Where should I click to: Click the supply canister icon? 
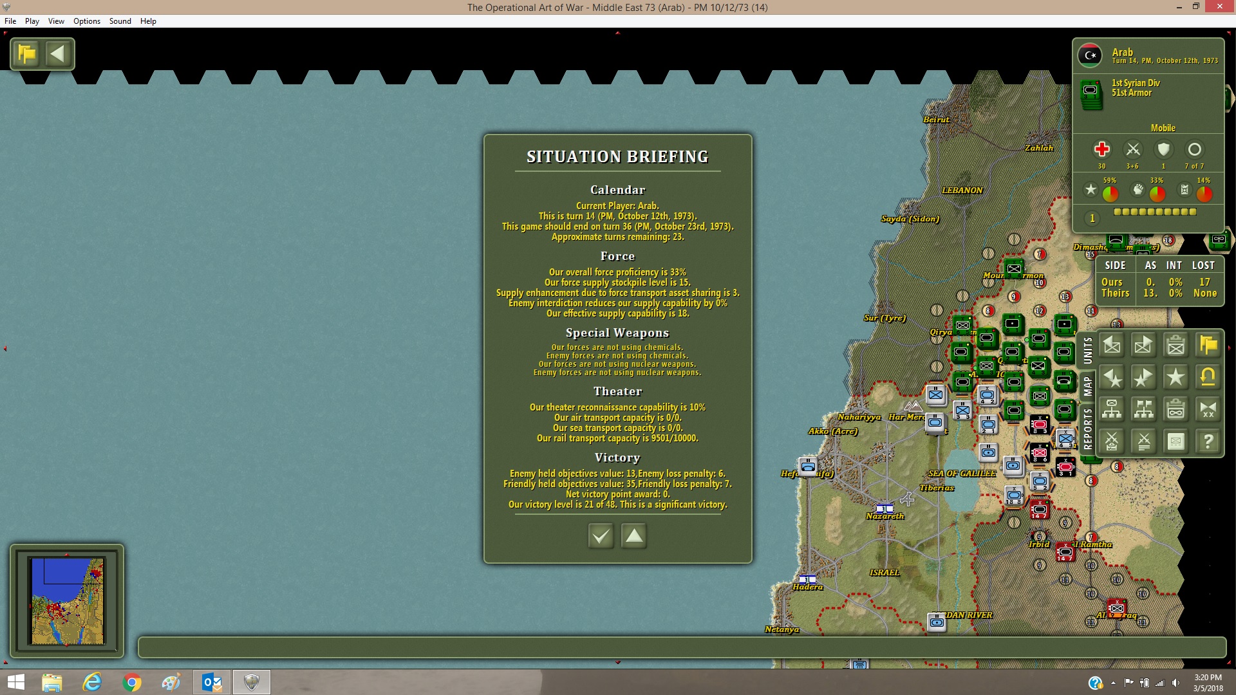click(x=1184, y=189)
